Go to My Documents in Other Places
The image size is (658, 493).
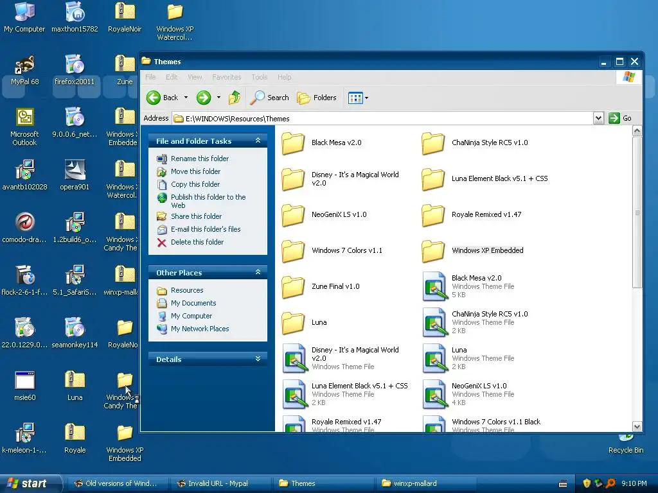pyautogui.click(x=193, y=303)
